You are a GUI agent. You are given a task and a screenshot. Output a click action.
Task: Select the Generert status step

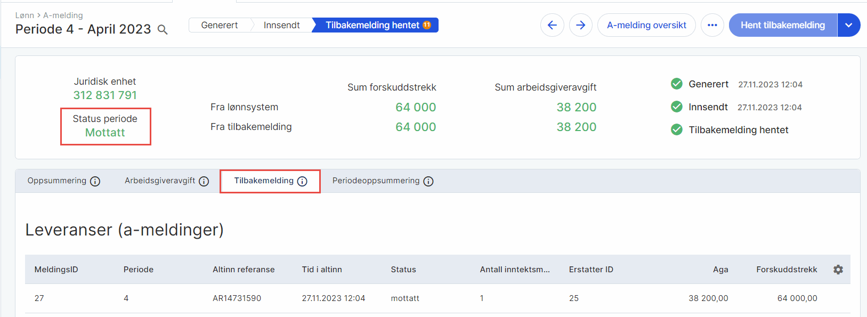pyautogui.click(x=219, y=25)
